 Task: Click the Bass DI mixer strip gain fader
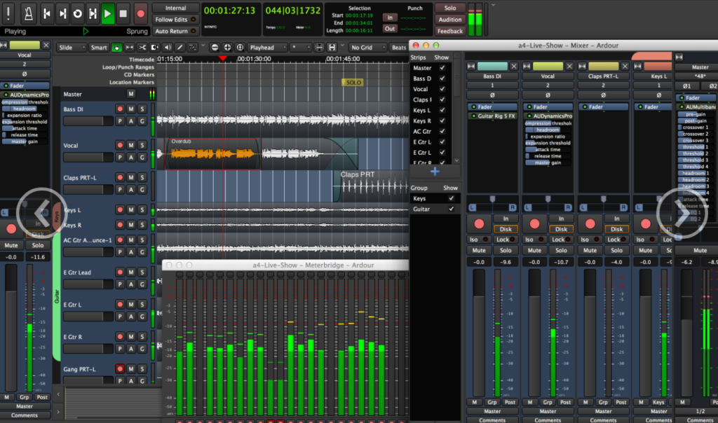pos(479,329)
